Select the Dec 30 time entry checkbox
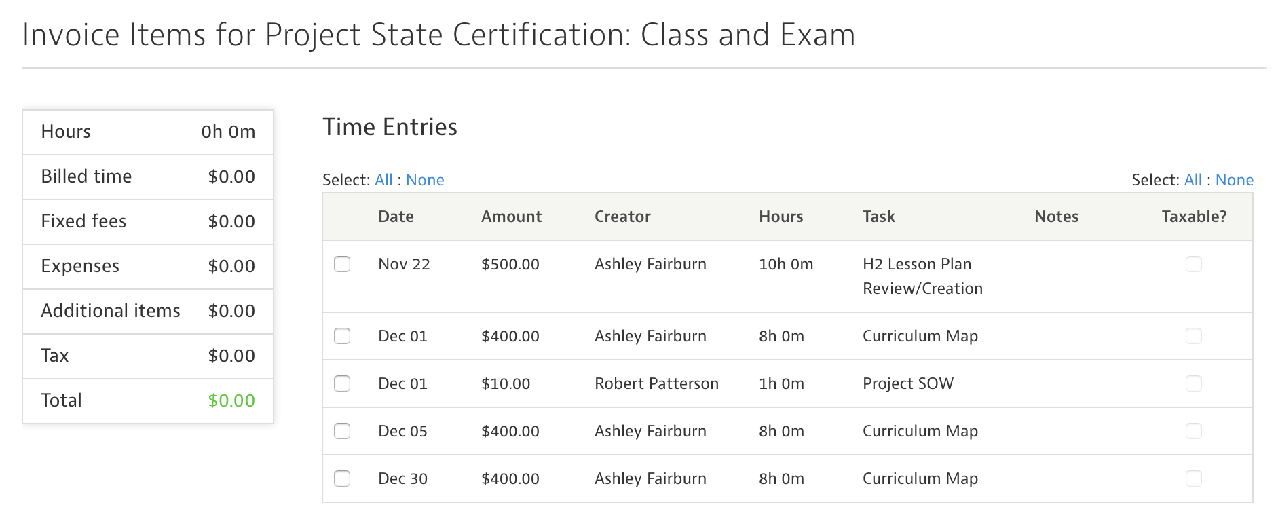Viewport: 1276px width, 526px height. pyautogui.click(x=342, y=478)
